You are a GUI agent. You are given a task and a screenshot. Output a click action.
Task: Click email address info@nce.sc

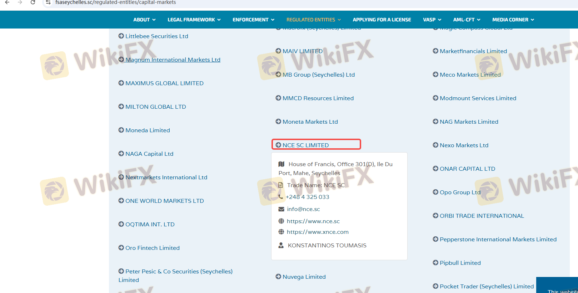click(303, 209)
